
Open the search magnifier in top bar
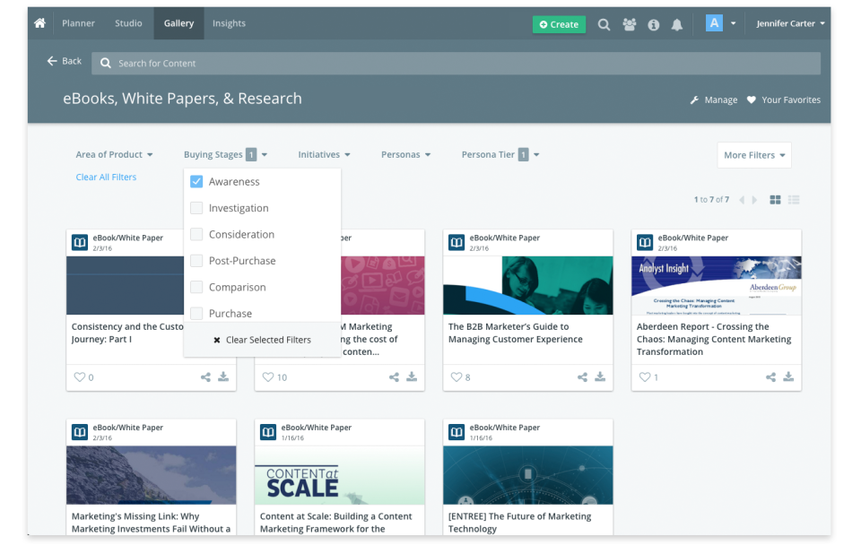click(x=604, y=24)
